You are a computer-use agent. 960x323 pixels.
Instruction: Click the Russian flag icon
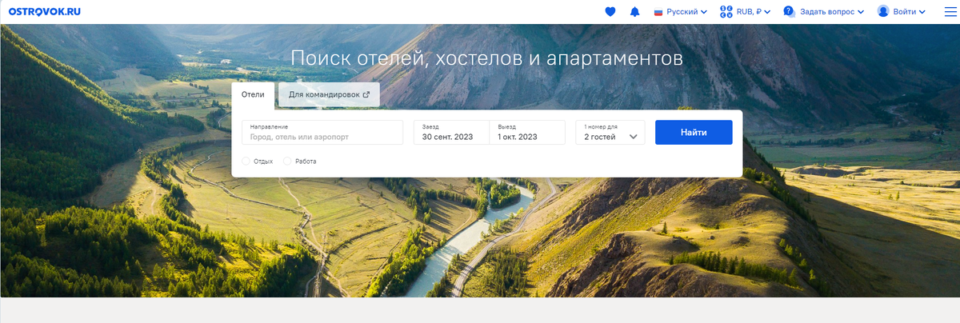[x=659, y=12]
